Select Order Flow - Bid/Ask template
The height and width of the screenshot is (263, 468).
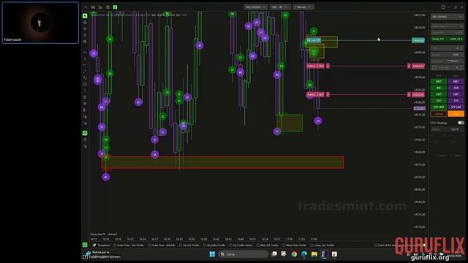click(x=161, y=245)
